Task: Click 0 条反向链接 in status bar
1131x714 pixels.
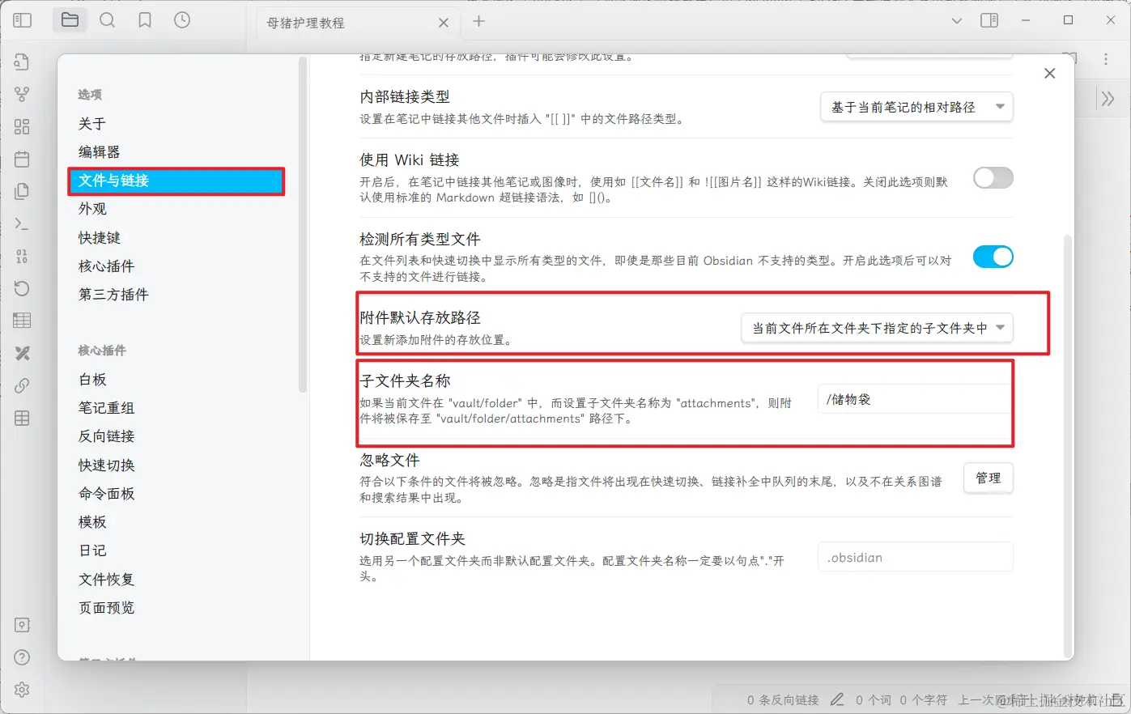Action: click(783, 700)
